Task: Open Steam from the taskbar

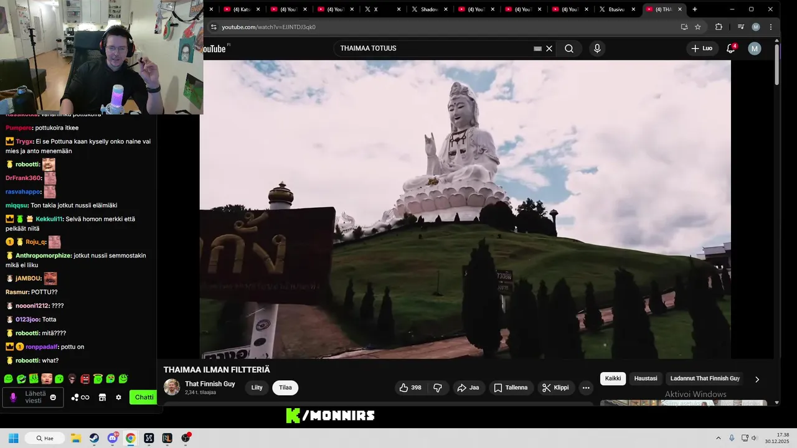Action: [94, 438]
